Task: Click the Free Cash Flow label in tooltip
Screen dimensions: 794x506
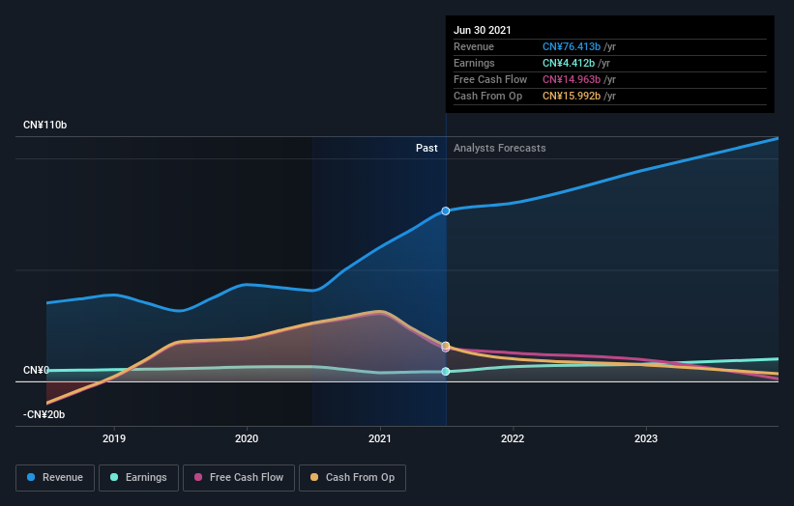Action: 490,79
